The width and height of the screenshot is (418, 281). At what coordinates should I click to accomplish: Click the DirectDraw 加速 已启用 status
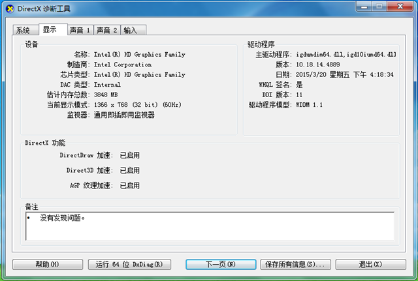pyautogui.click(x=129, y=155)
